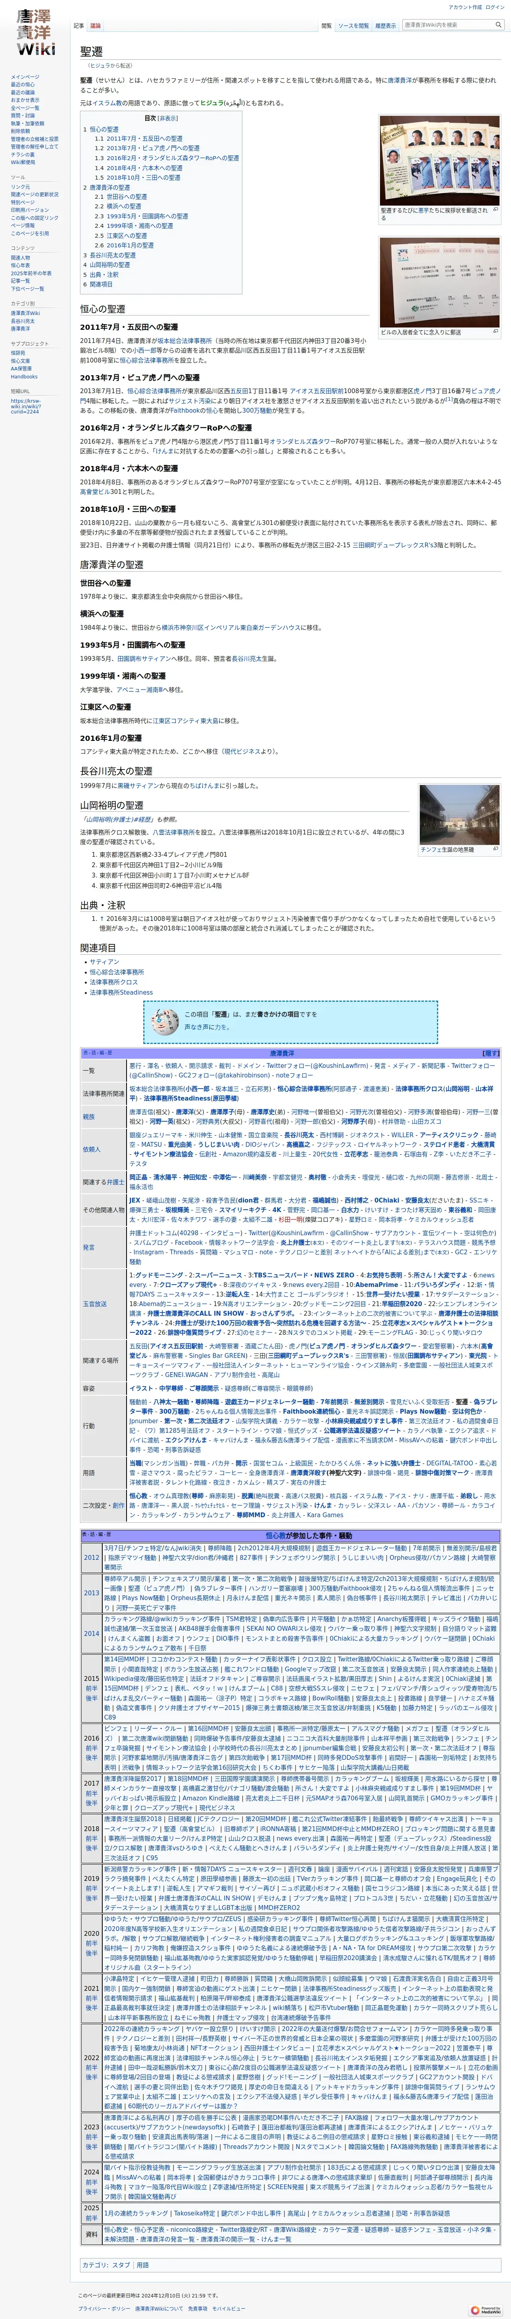Open 印刷用バージョン in the tools section

pyautogui.click(x=30, y=210)
